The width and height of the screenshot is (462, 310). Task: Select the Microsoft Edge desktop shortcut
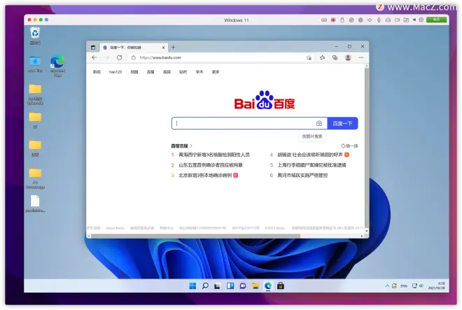point(57,65)
